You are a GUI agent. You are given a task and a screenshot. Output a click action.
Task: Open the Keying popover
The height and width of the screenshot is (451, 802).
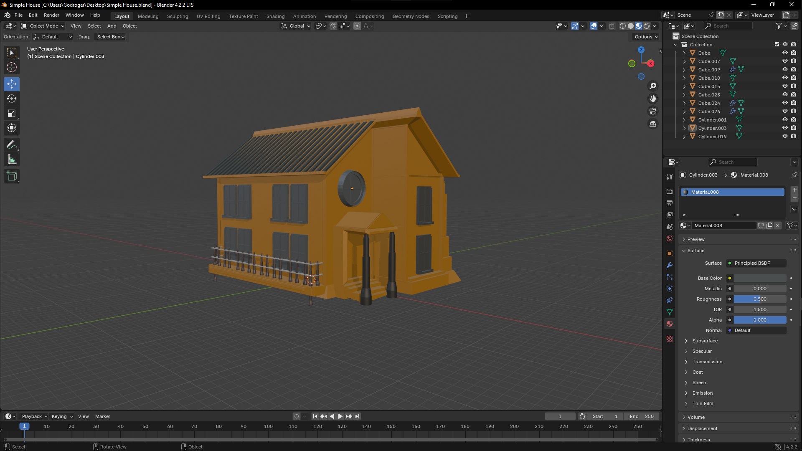tap(62, 416)
